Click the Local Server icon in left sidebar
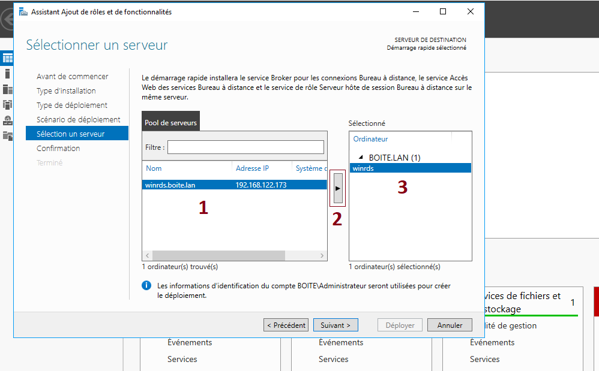The image size is (599, 371). point(7,74)
